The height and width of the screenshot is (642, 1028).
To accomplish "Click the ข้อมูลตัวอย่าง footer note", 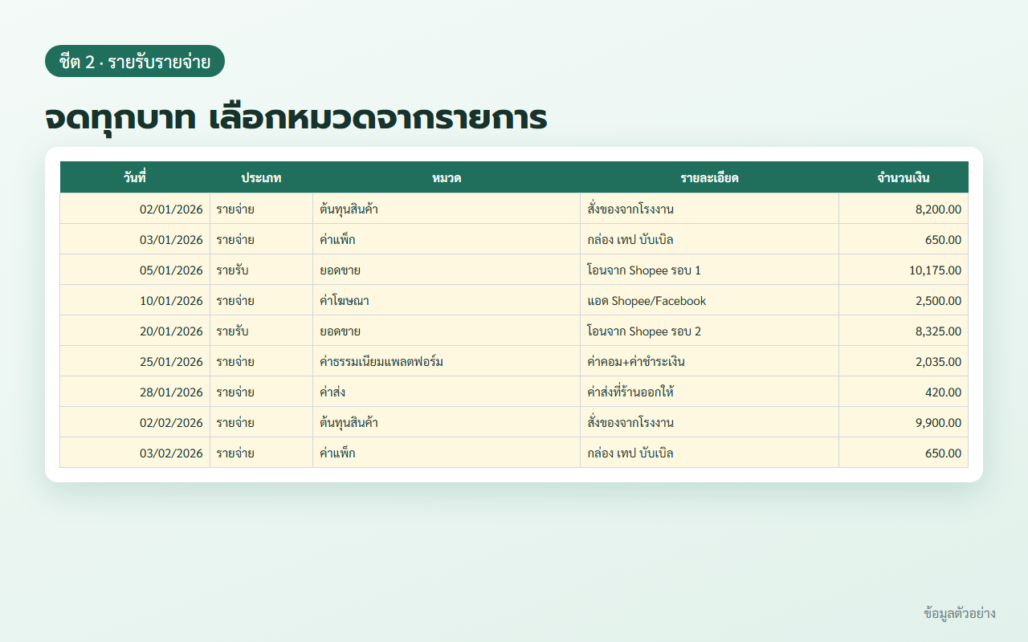I will (x=960, y=613).
